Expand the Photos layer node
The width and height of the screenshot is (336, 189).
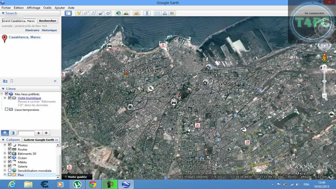click(x=5, y=145)
